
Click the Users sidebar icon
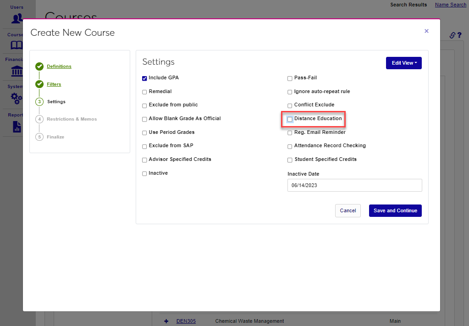tap(17, 18)
